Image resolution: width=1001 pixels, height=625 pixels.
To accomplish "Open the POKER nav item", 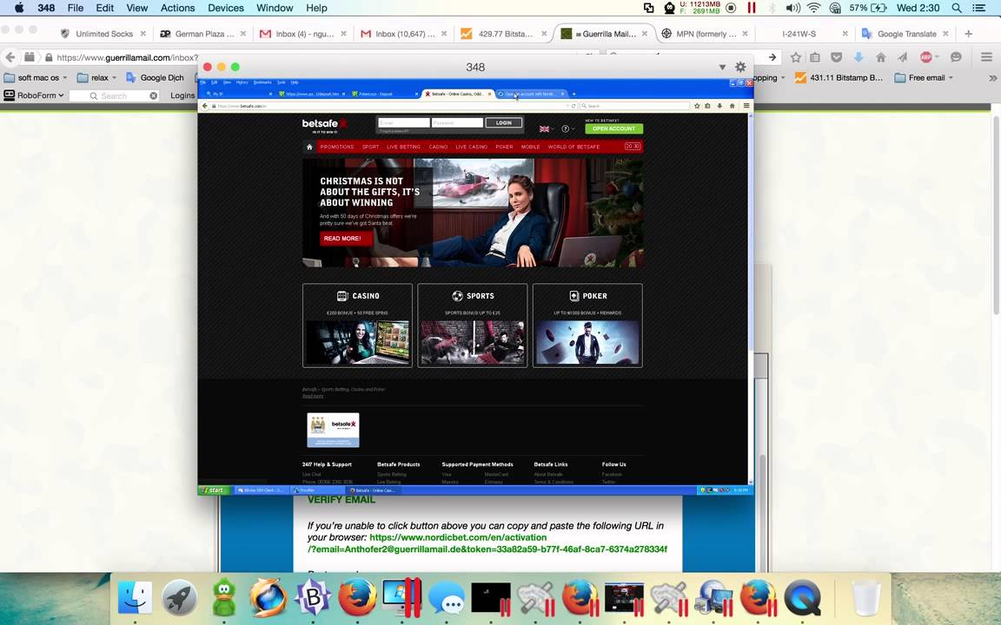I will [x=504, y=147].
